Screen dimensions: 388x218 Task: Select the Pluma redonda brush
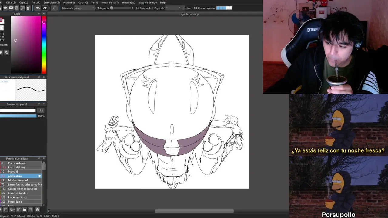pyautogui.click(x=21, y=163)
